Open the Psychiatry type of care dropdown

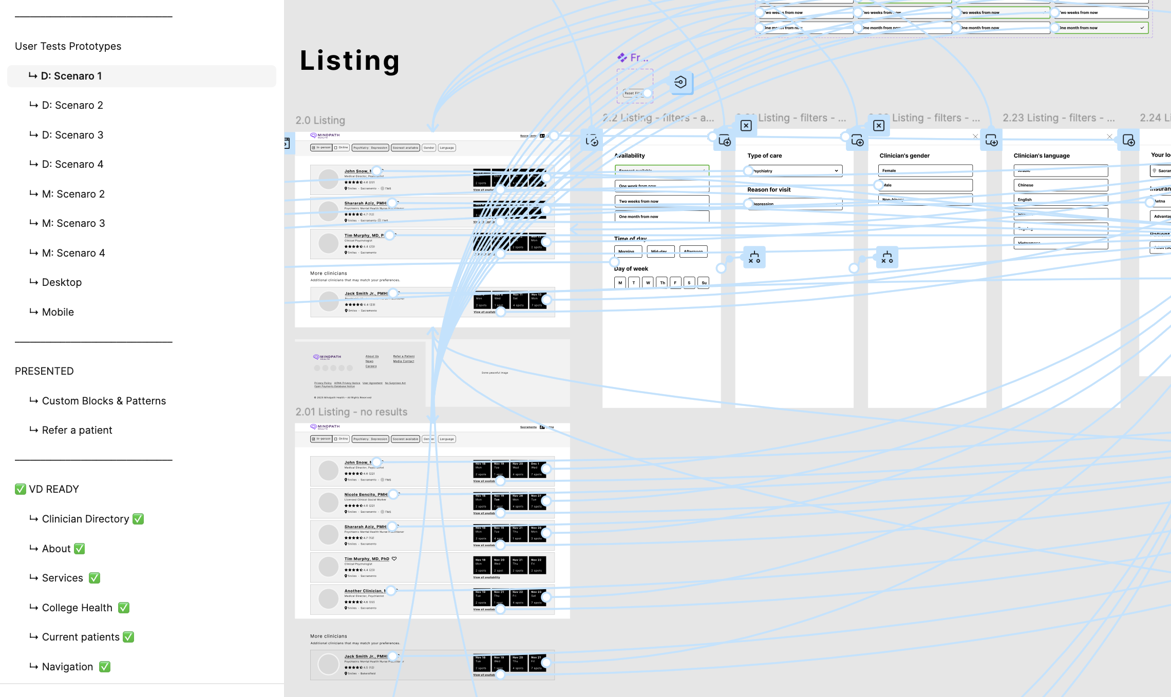(x=795, y=171)
